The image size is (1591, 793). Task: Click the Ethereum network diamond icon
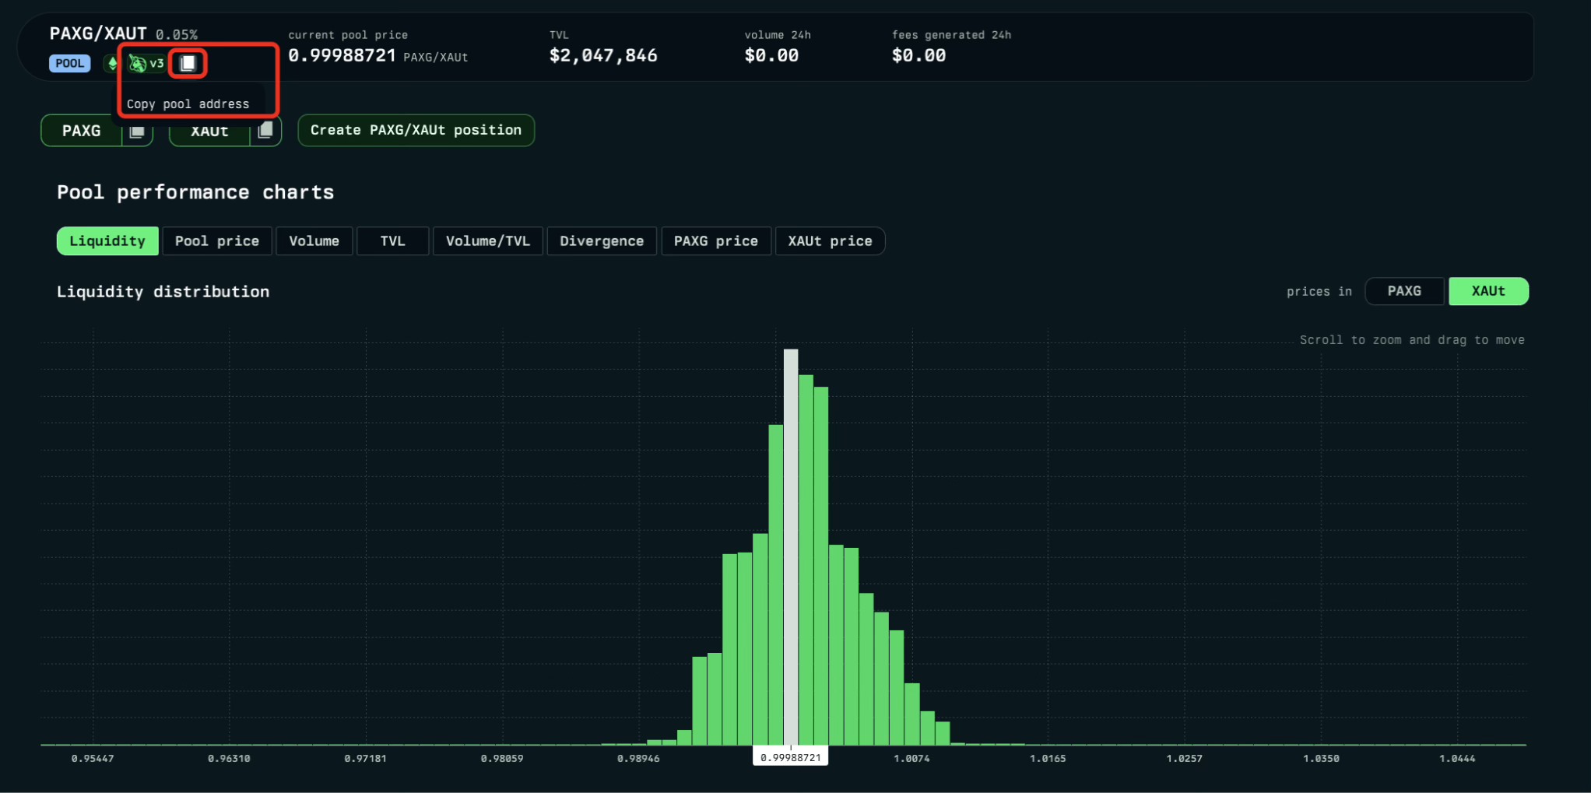(x=113, y=63)
